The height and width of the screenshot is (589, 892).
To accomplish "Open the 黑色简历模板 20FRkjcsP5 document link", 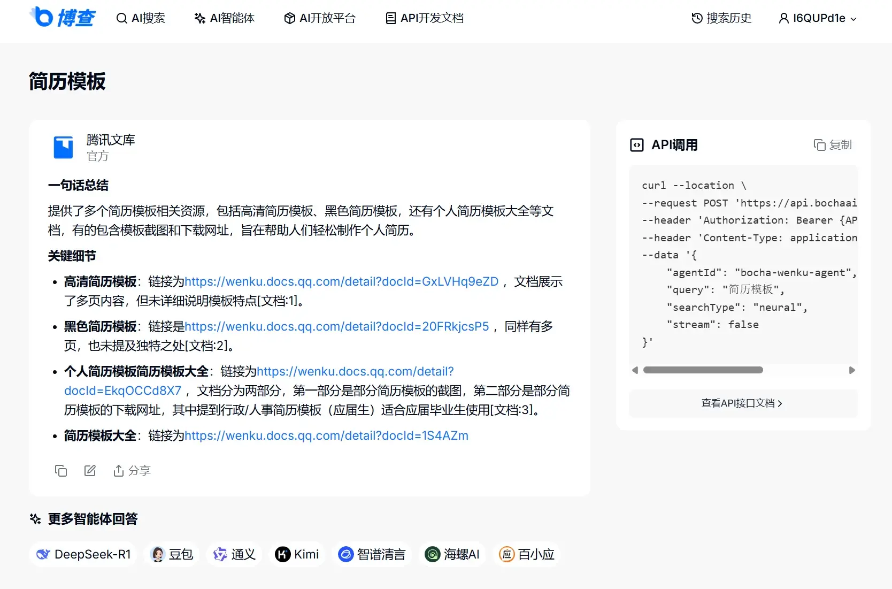I will 336,326.
